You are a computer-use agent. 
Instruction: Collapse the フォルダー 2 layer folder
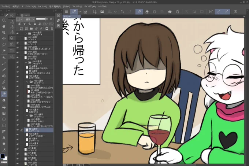point(27,115)
